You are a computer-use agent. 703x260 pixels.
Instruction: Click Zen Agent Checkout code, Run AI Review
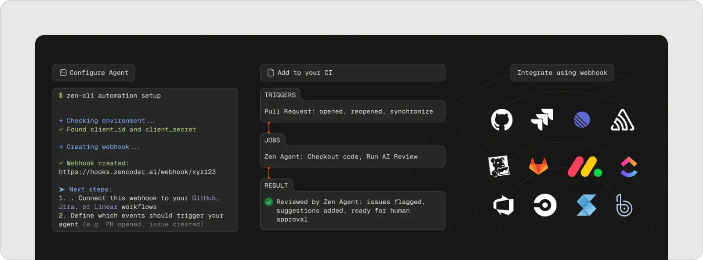click(341, 157)
